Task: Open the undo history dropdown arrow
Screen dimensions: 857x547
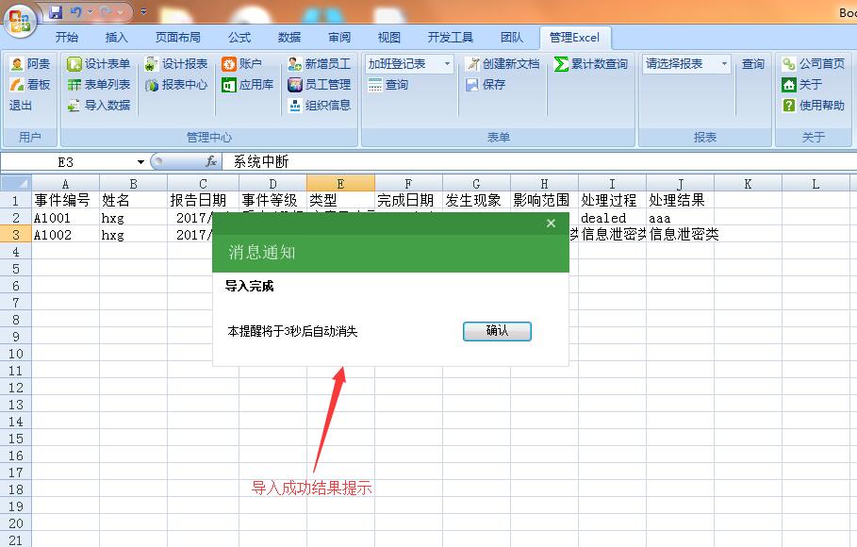Action: coord(90,11)
